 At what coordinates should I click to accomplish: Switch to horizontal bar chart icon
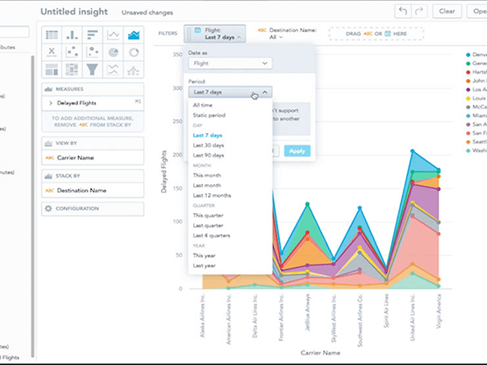coord(93,35)
